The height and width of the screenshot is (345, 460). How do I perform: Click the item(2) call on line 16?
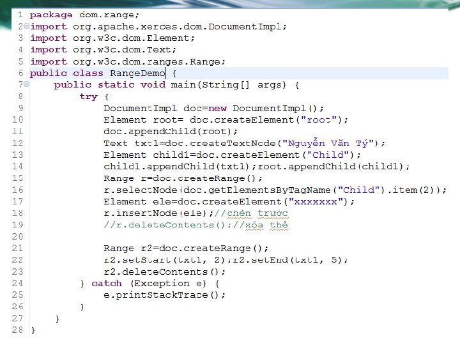414,190
